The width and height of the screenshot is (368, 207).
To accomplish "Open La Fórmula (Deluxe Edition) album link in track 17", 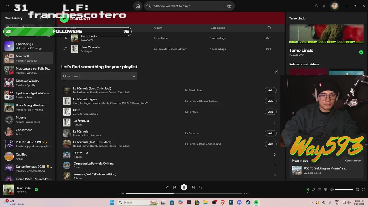I will click(170, 49).
